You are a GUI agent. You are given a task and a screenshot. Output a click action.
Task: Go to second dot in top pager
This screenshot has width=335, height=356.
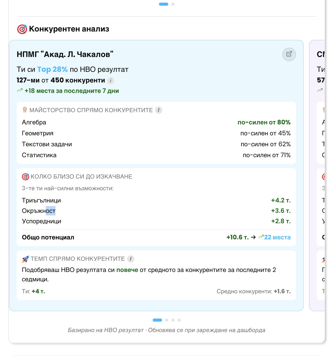[x=173, y=4]
